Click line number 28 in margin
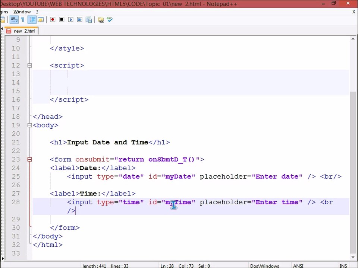 [x=16, y=202]
